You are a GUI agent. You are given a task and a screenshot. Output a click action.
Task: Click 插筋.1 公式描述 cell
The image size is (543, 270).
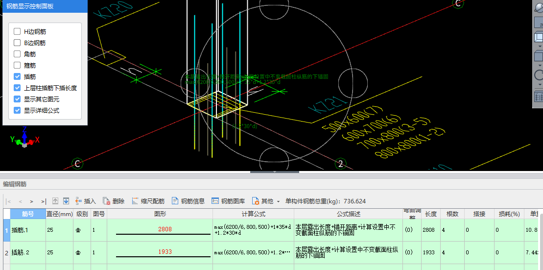click(349, 230)
